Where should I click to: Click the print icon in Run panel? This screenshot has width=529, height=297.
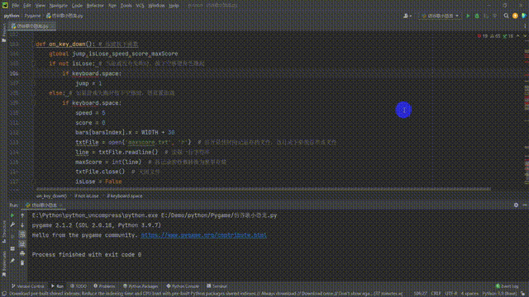(22, 253)
